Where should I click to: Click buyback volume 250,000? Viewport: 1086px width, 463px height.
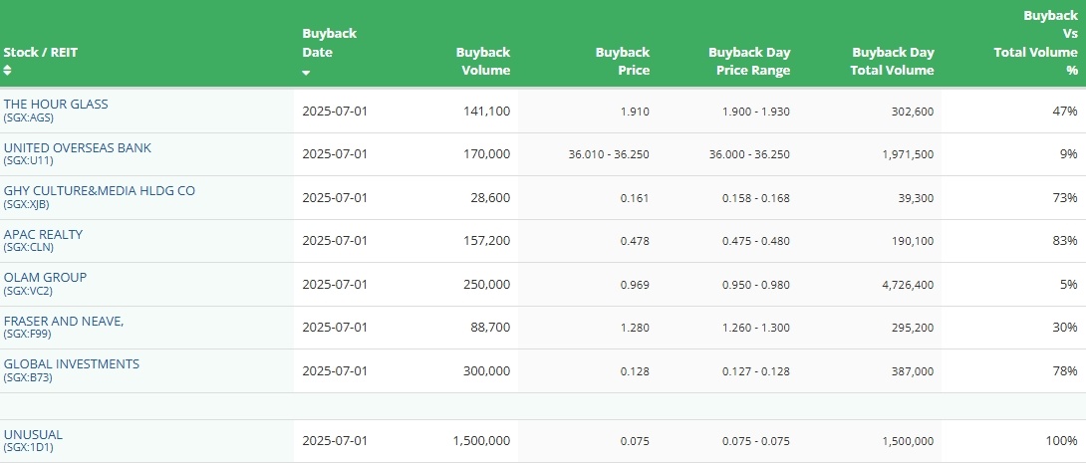pyautogui.click(x=487, y=285)
